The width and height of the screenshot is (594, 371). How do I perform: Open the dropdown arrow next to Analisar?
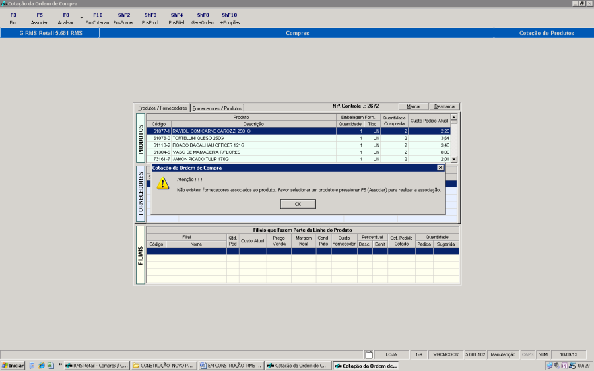[x=81, y=18]
